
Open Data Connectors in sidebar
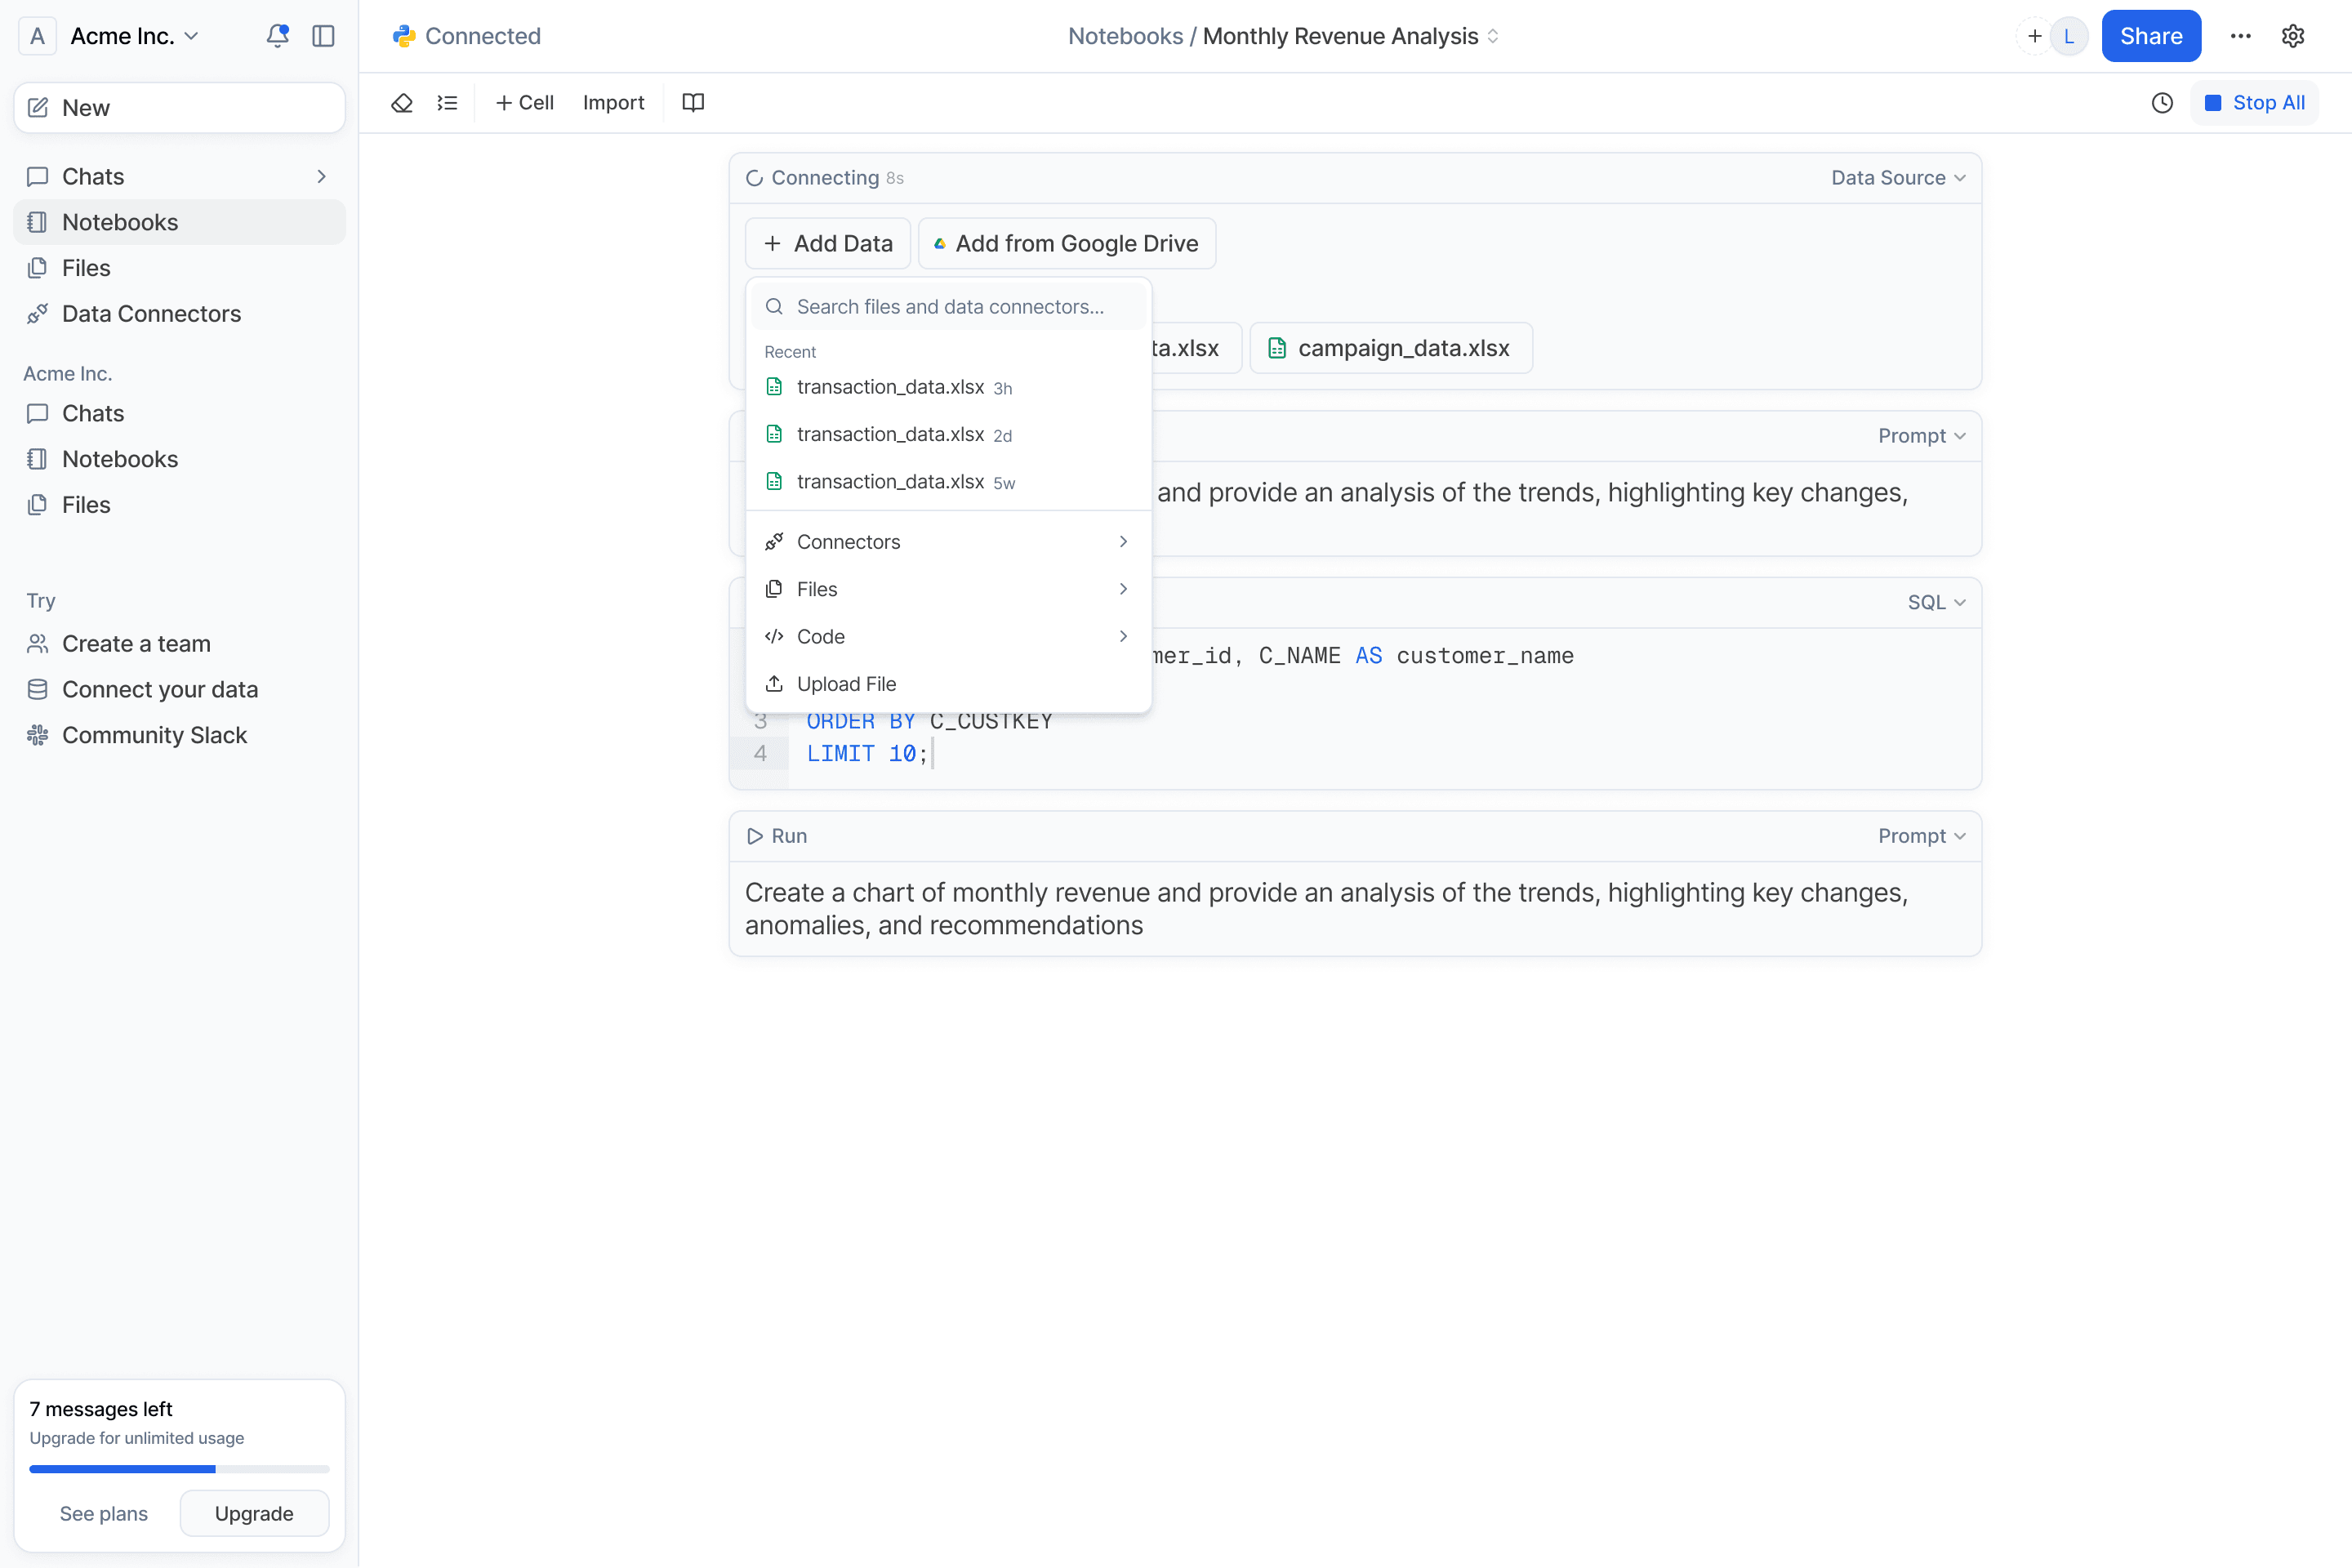pyautogui.click(x=151, y=314)
